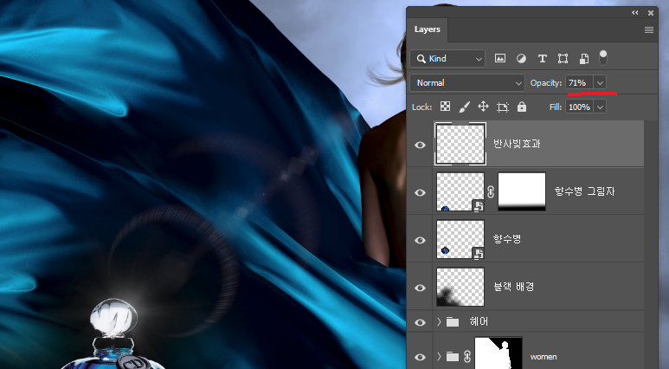Click the search magnifier in Kind filter

pos(421,59)
